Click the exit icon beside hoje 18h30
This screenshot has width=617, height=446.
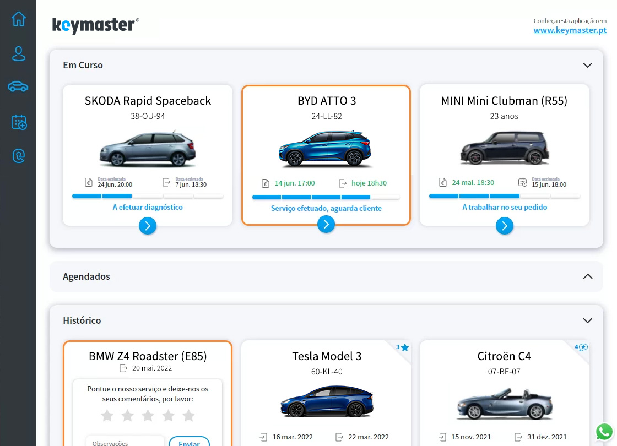343,183
